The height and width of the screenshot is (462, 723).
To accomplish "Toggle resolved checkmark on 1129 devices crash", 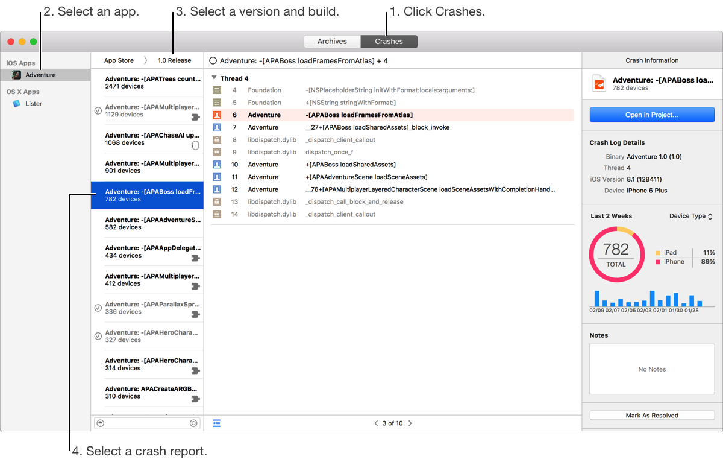I will click(x=98, y=111).
